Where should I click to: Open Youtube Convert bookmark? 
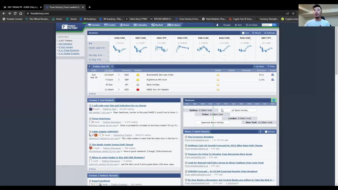pos(12,19)
